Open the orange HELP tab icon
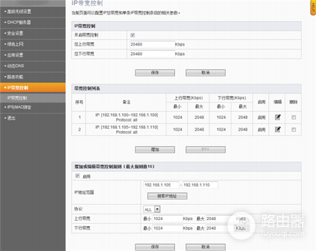Screen dimensions: 316x251 [313, 8]
